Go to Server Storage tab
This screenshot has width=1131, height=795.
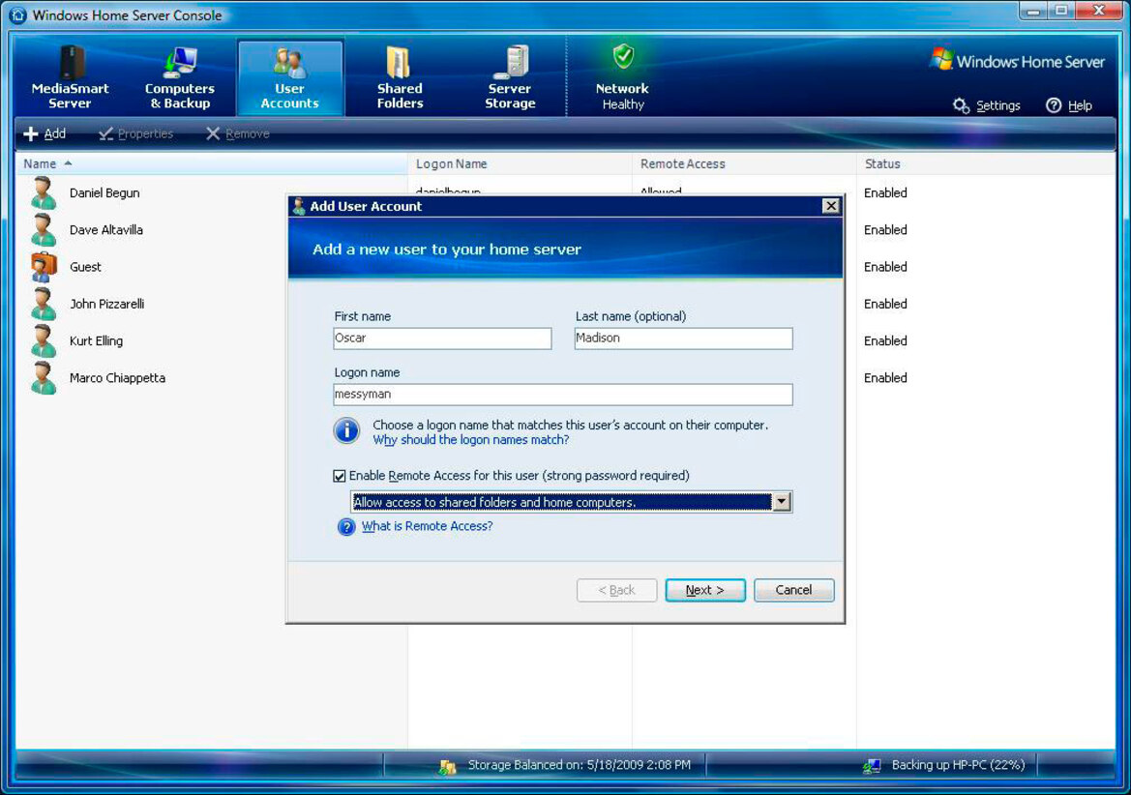click(510, 77)
